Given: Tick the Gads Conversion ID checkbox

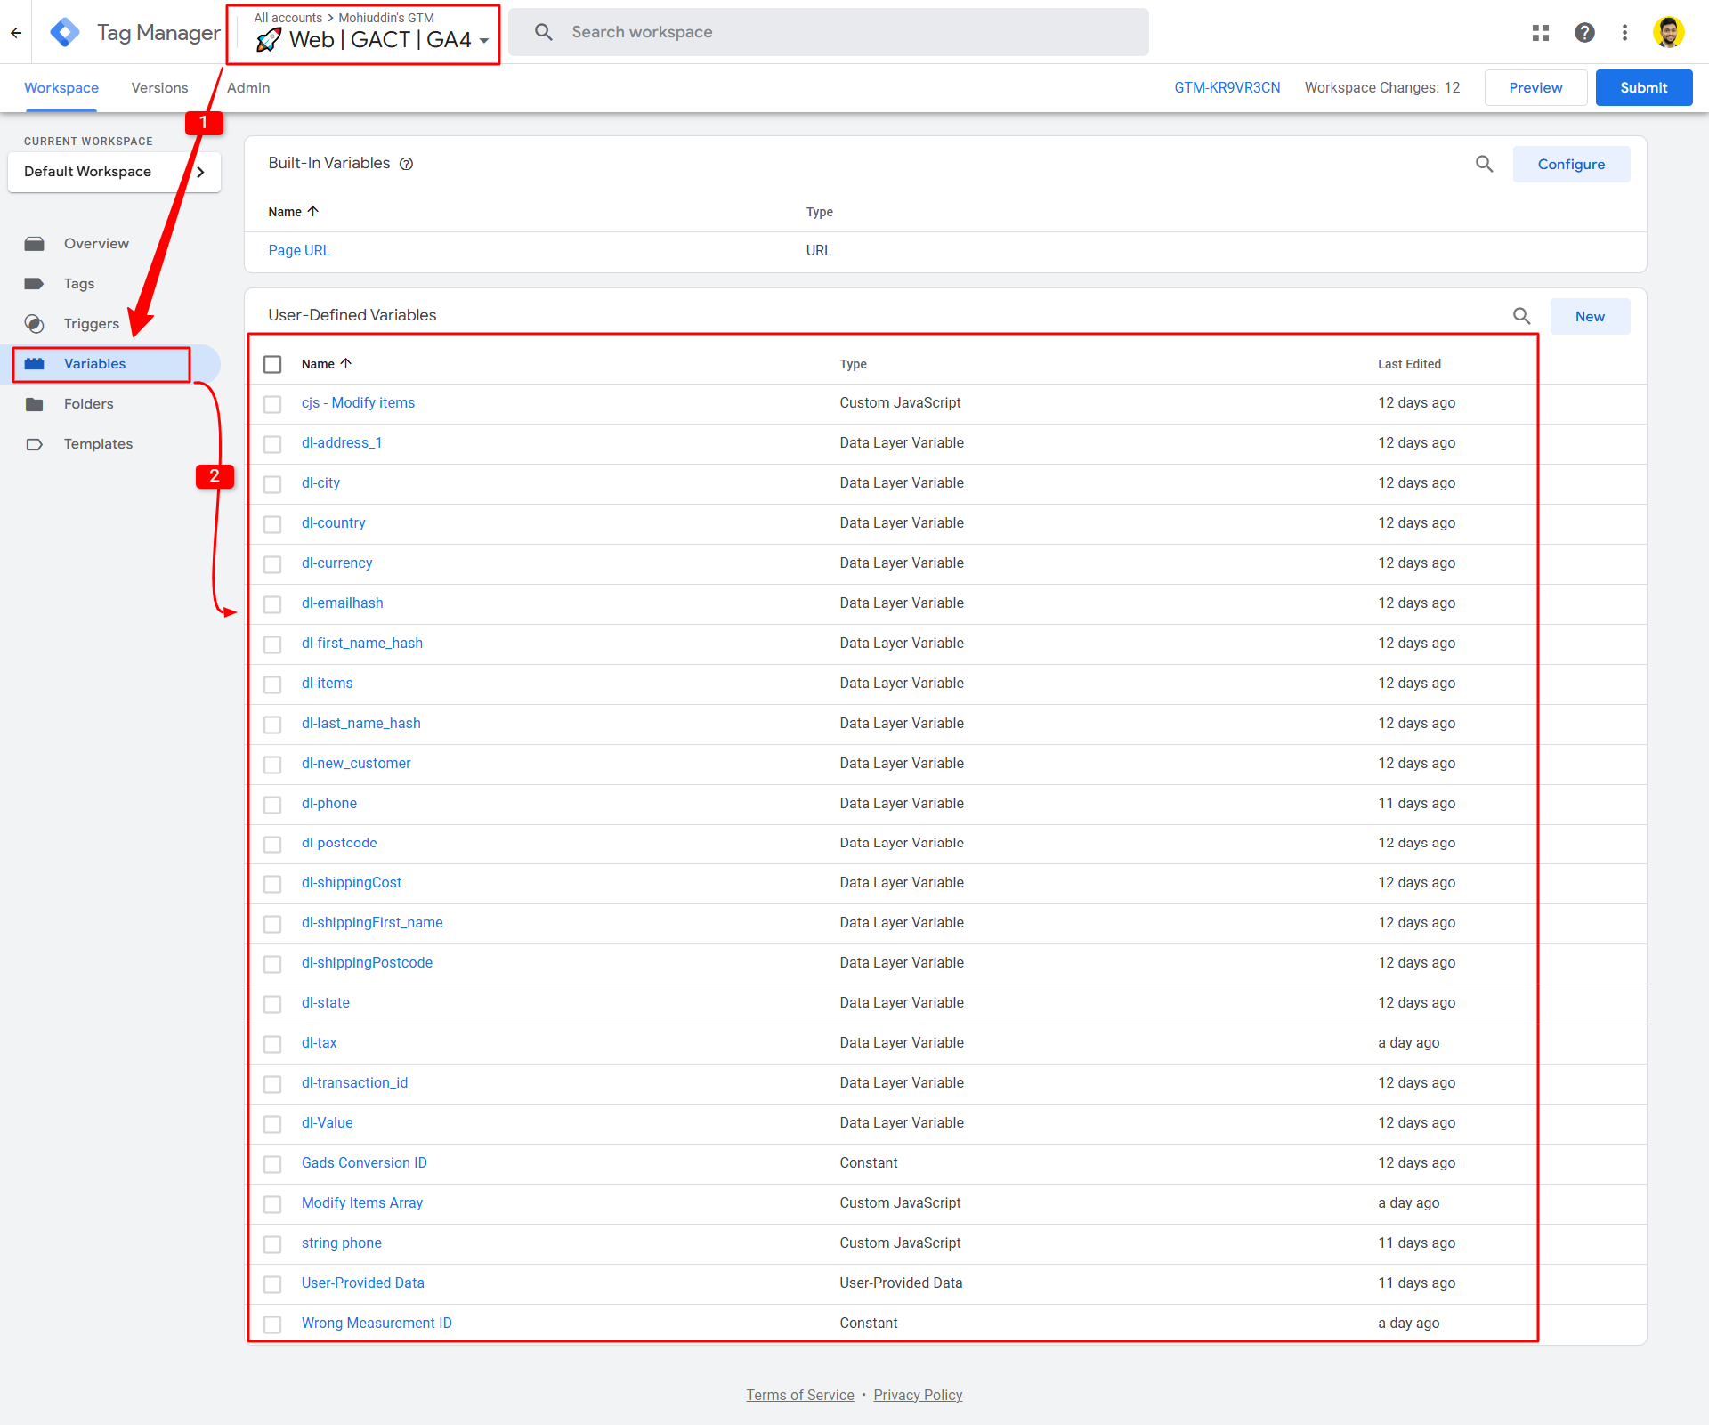Looking at the screenshot, I should coord(272,1163).
